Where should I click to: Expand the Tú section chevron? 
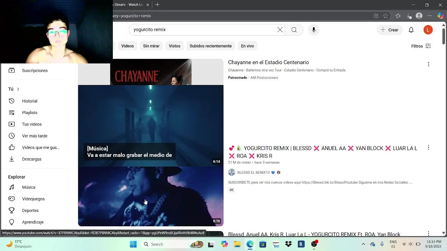click(18, 89)
